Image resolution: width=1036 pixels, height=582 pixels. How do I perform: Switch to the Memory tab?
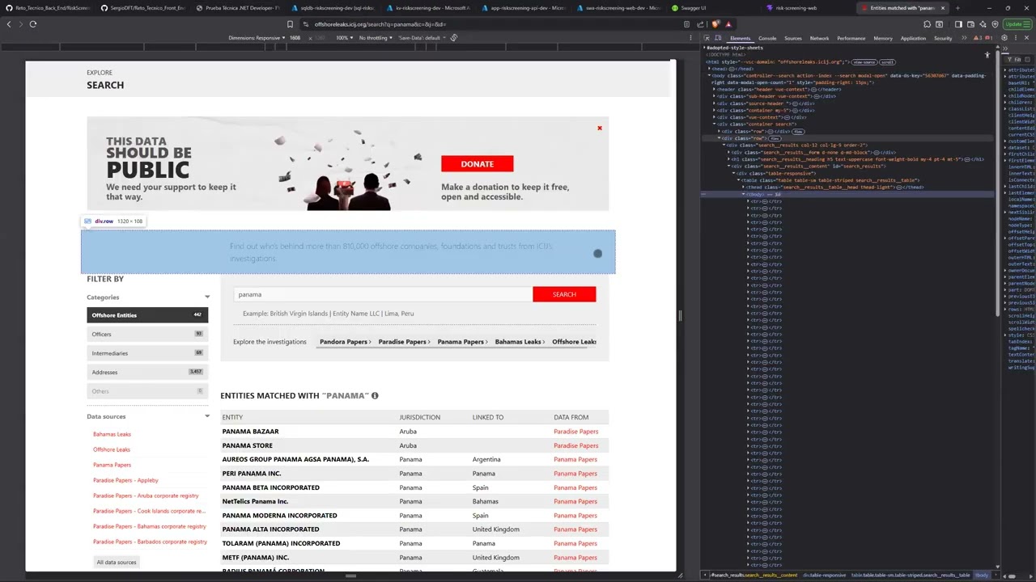click(883, 38)
